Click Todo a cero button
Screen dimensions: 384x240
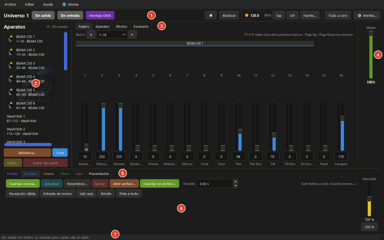[x=338, y=15]
